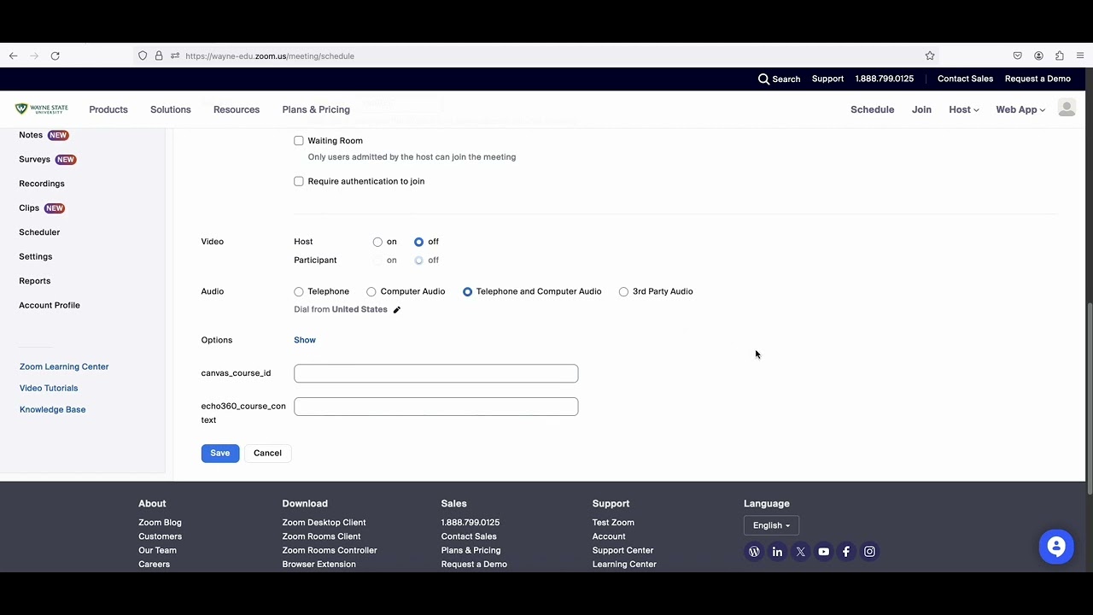
Task: Open Reports in the sidebar
Action: 35,281
